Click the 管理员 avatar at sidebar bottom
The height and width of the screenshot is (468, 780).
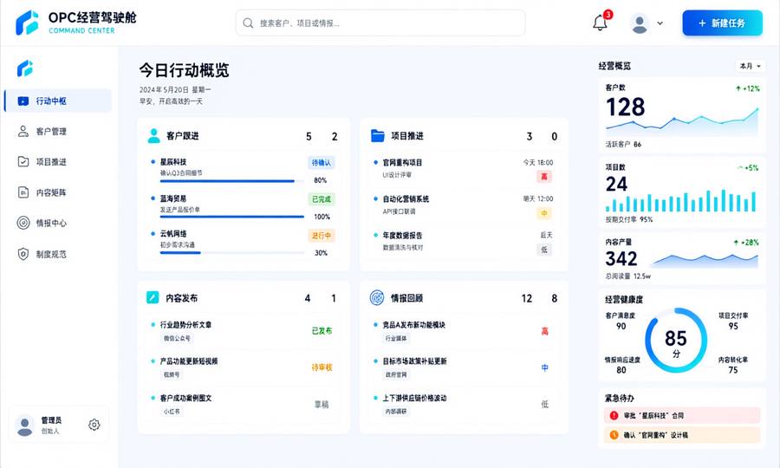click(24, 426)
